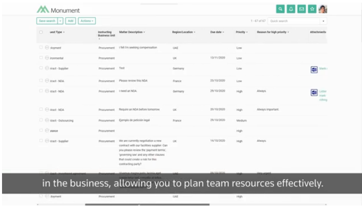
Task: Select checkbox for the Contract - Outsourcing row
Action: (x=41, y=120)
